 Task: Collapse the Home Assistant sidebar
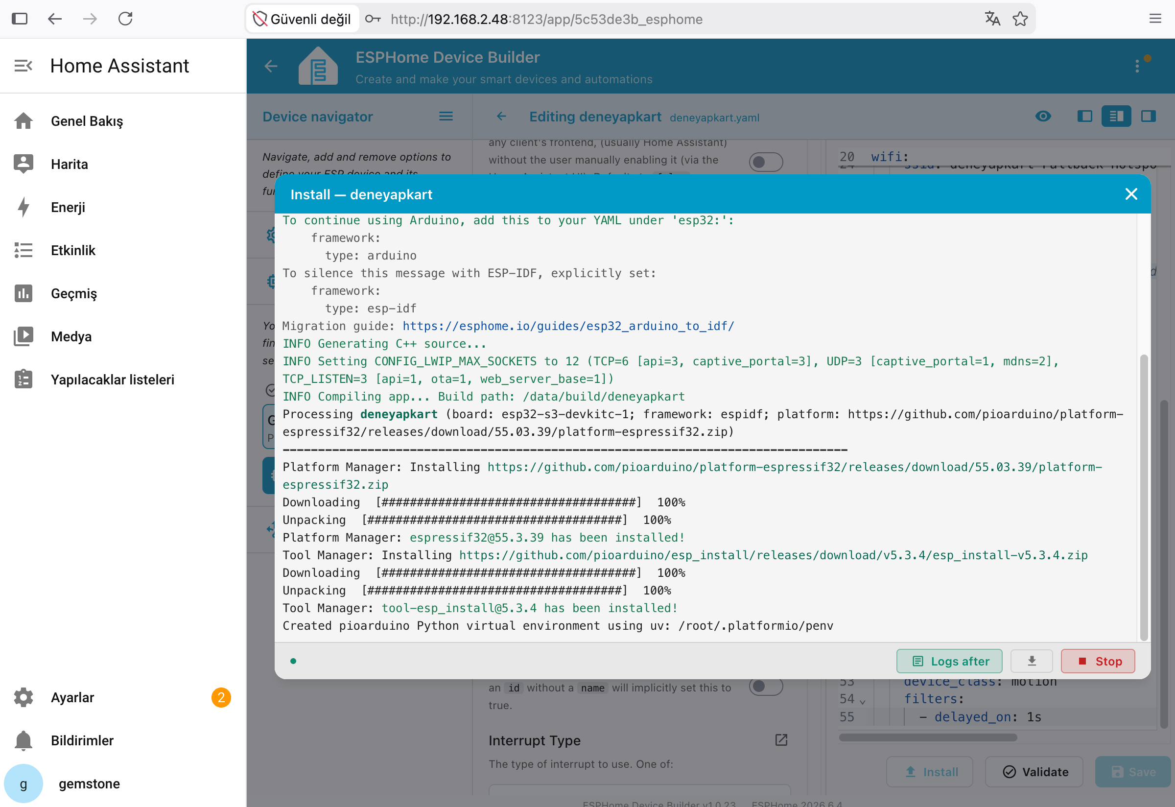click(x=23, y=66)
